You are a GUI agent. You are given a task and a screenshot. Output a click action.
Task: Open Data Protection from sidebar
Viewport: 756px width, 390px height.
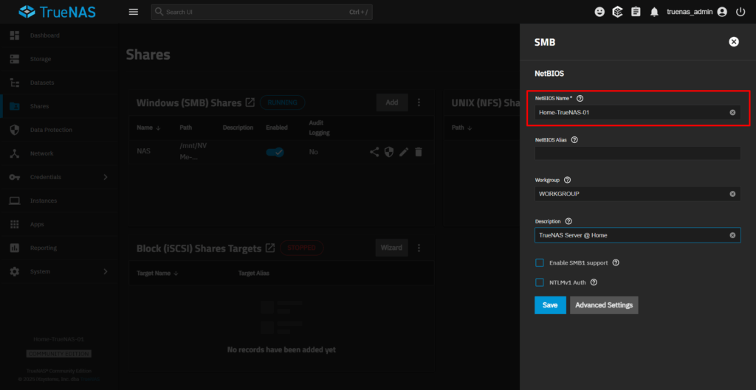point(51,130)
